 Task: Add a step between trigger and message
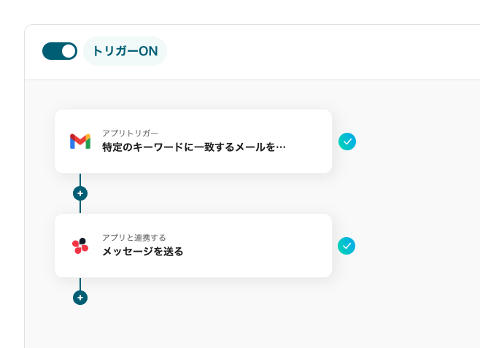(80, 193)
